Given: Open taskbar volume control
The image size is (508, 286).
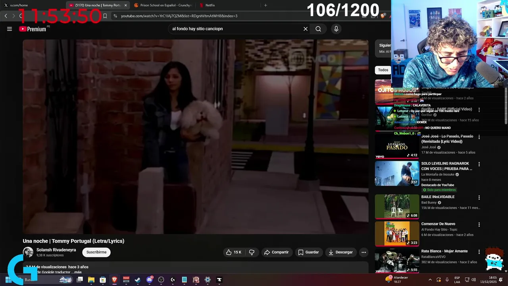Looking at the screenshot, I should pyautogui.click(x=473, y=280).
